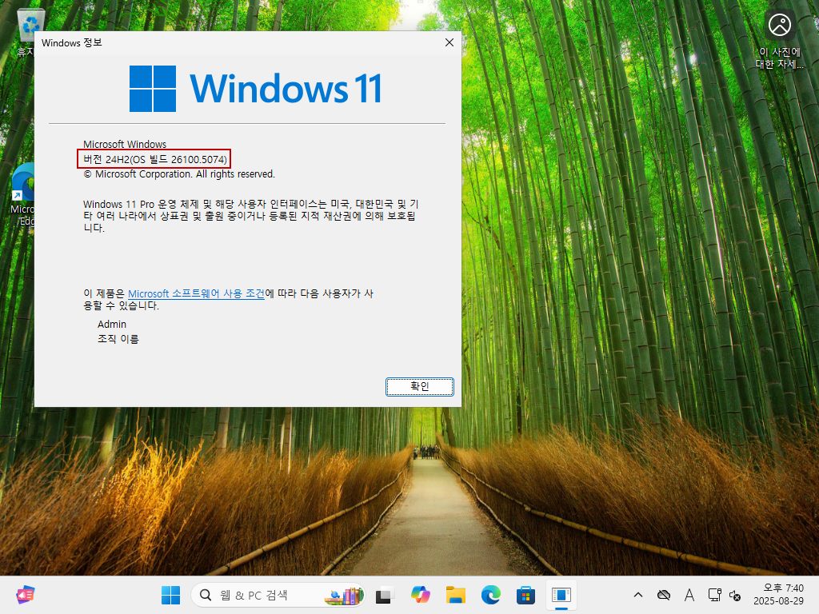Click the 확인 button in Windows 정보 dialog
This screenshot has width=819, height=614.
[419, 386]
